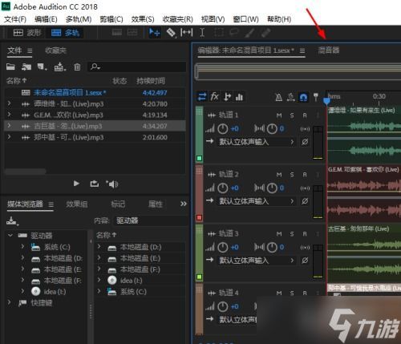This screenshot has width=401, height=344.
Task: Delete selected file with trash icon
Action: click(x=77, y=67)
